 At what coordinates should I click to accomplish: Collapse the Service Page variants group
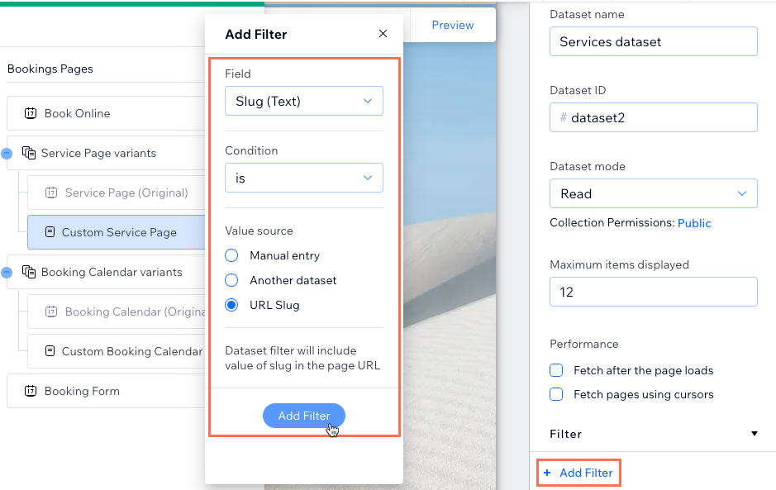click(7, 154)
